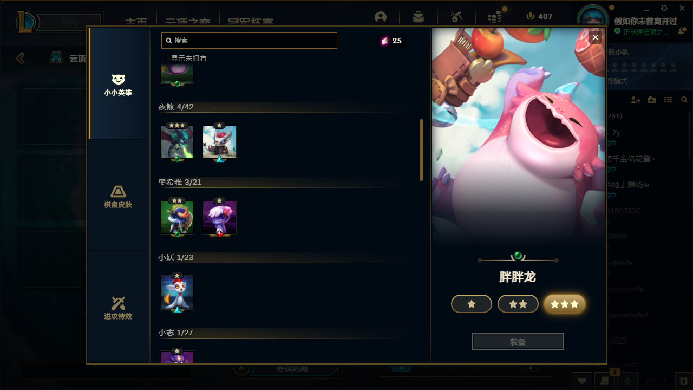Click the star shards currency icon showing 25
The height and width of the screenshot is (390, 693).
tap(385, 41)
